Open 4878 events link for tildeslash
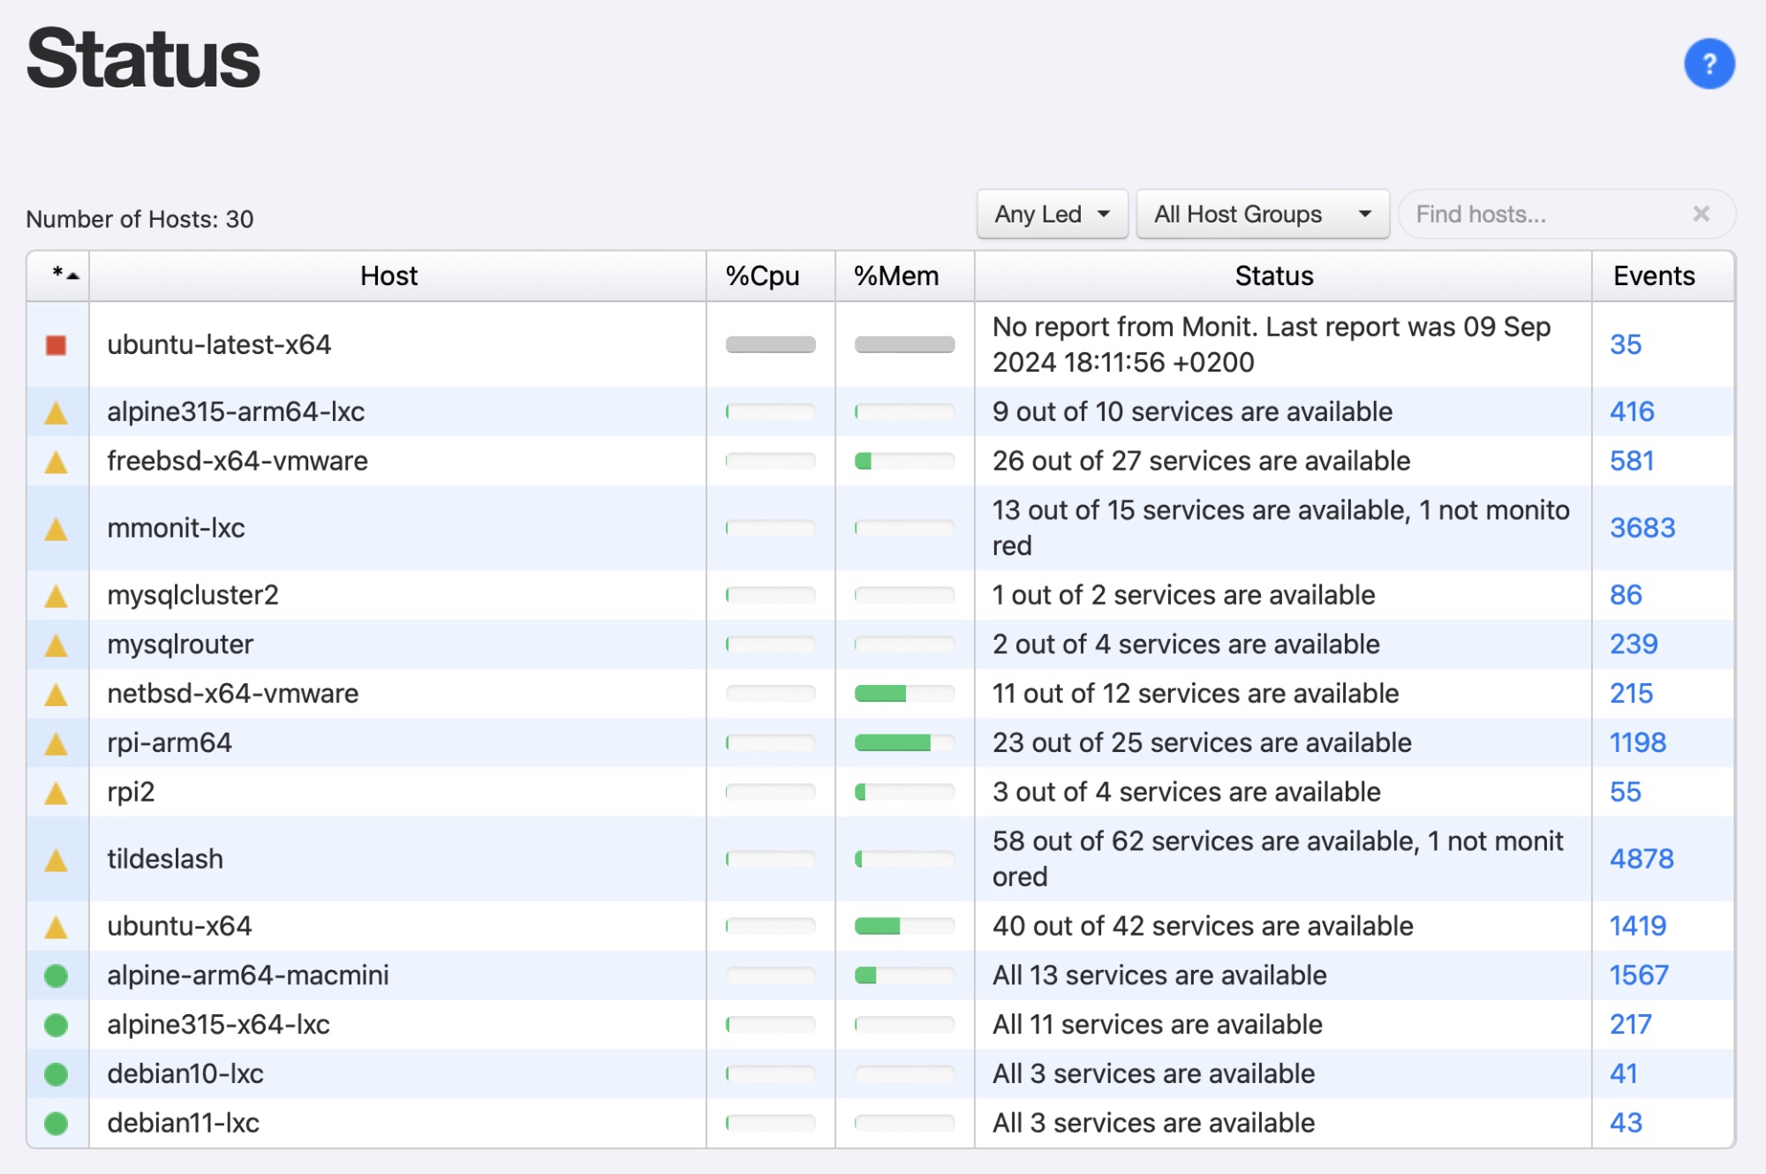This screenshot has width=1766, height=1174. tap(1641, 859)
